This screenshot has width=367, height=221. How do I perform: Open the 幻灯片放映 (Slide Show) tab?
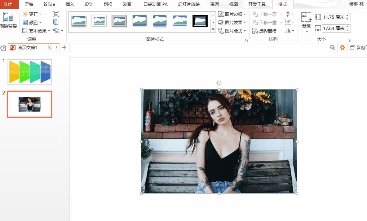[189, 4]
